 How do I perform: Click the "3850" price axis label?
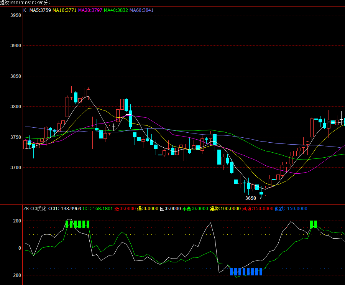pyautogui.click(x=16, y=76)
